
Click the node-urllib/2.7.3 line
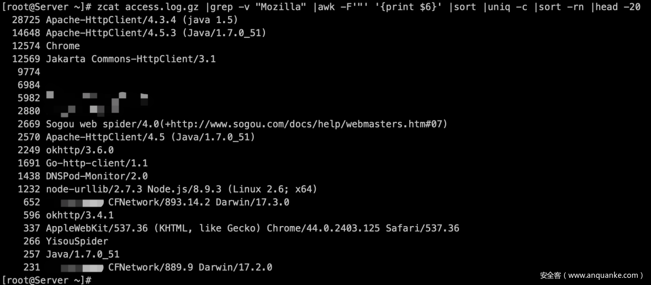[181, 189]
